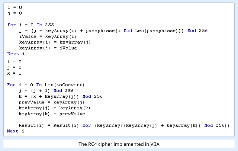Click the last "Next i" statement
Image resolution: width=238 pixels, height=151 pixels.
16,131
